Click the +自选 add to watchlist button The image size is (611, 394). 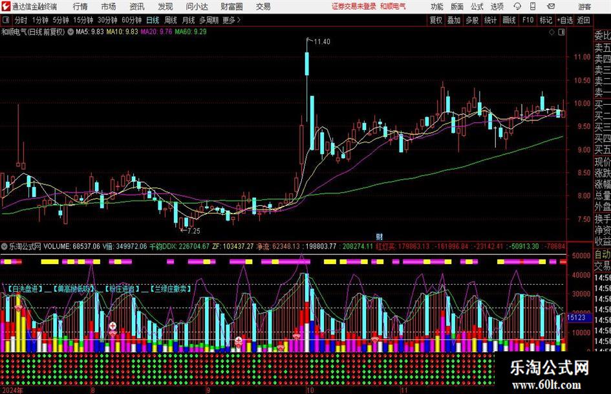tap(564, 20)
